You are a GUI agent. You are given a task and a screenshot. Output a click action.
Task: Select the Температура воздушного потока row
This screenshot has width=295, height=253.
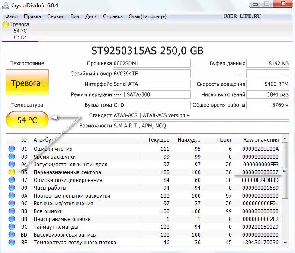(x=144, y=242)
